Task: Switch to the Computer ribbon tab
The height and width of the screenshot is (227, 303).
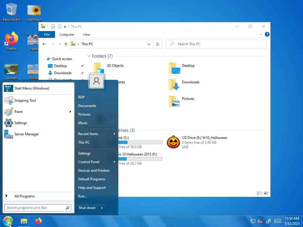Action: tap(67, 35)
